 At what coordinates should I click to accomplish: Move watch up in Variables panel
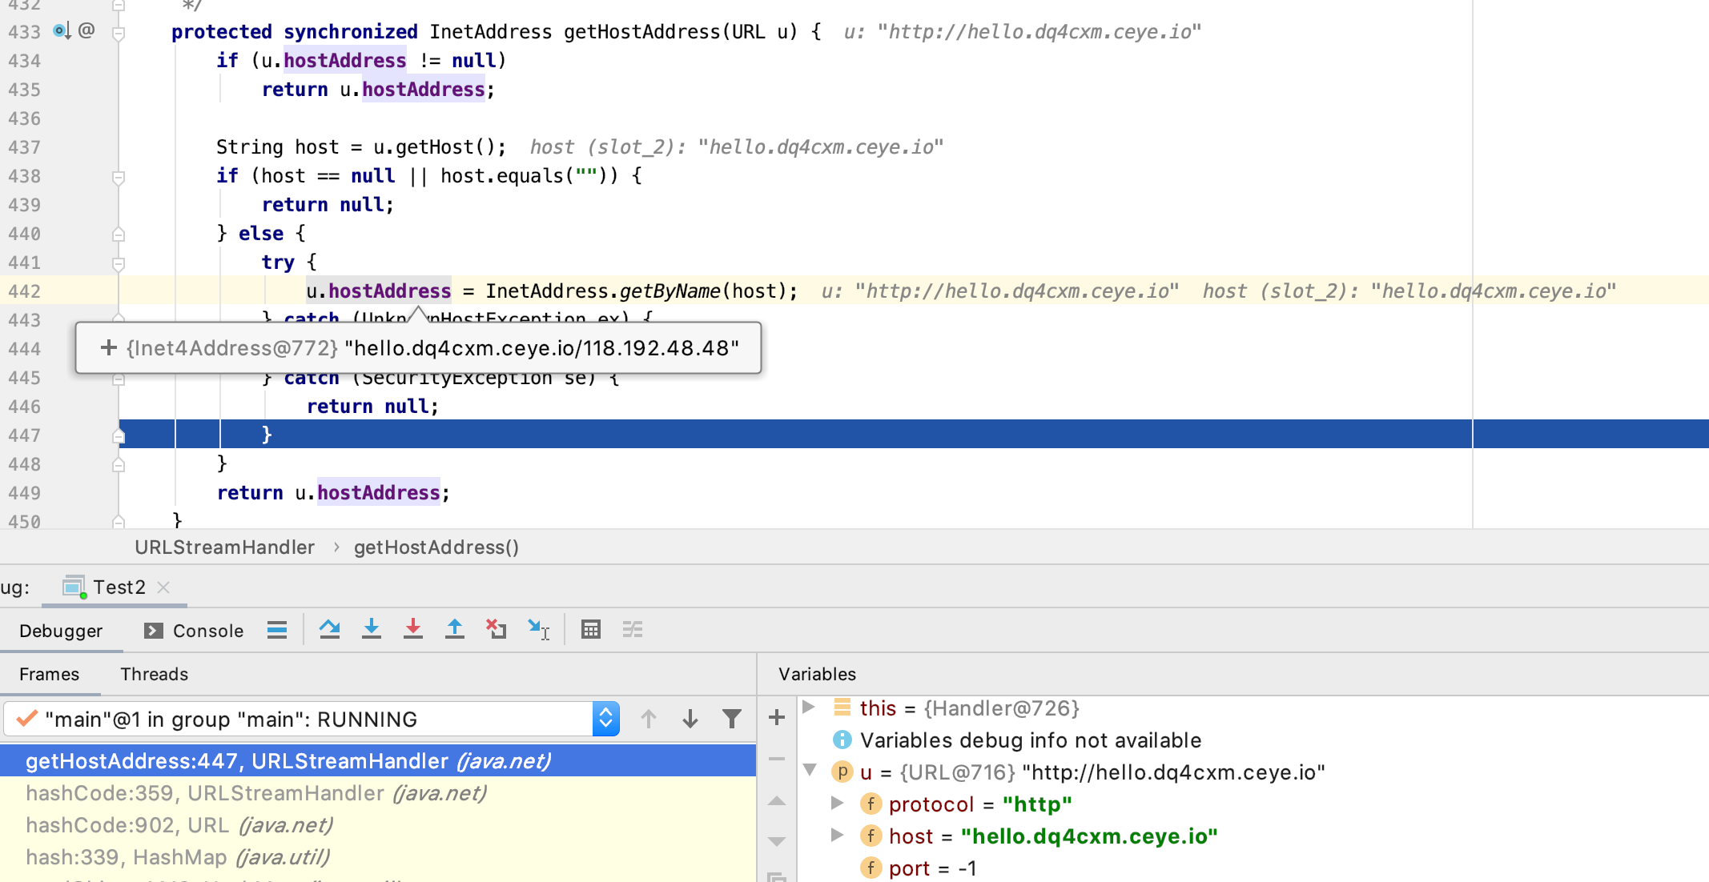[x=777, y=800]
